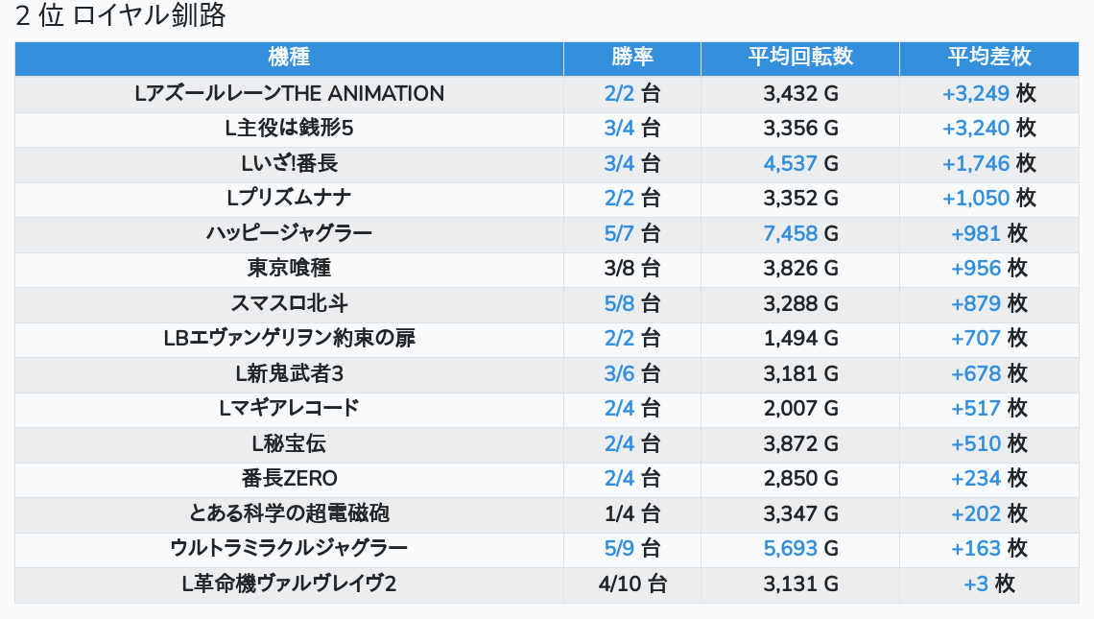Select the Lいざ!番長 machine cell

pyautogui.click(x=289, y=164)
